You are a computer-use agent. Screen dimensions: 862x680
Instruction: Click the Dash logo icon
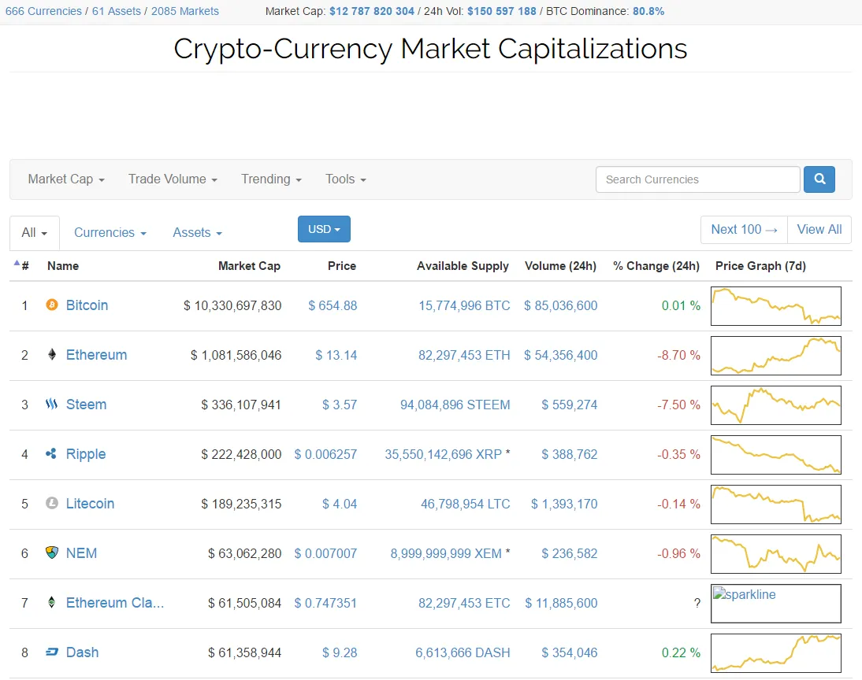click(x=52, y=652)
